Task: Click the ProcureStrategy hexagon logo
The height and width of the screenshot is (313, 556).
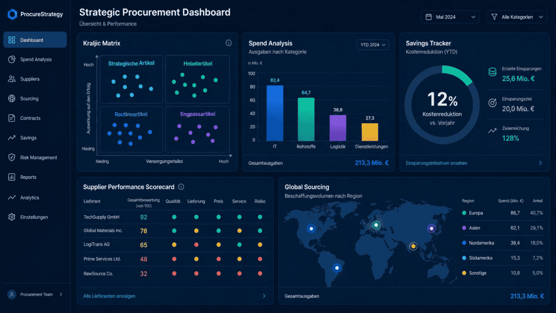Action: 12,14
